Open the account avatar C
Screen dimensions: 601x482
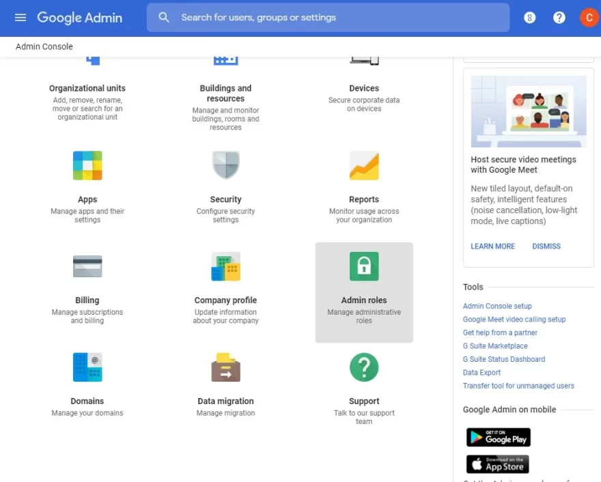tap(589, 18)
